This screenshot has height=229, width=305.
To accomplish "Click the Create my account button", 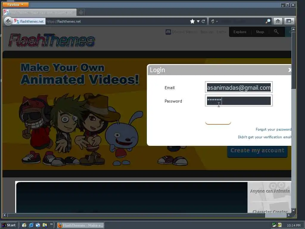I will point(257,151).
